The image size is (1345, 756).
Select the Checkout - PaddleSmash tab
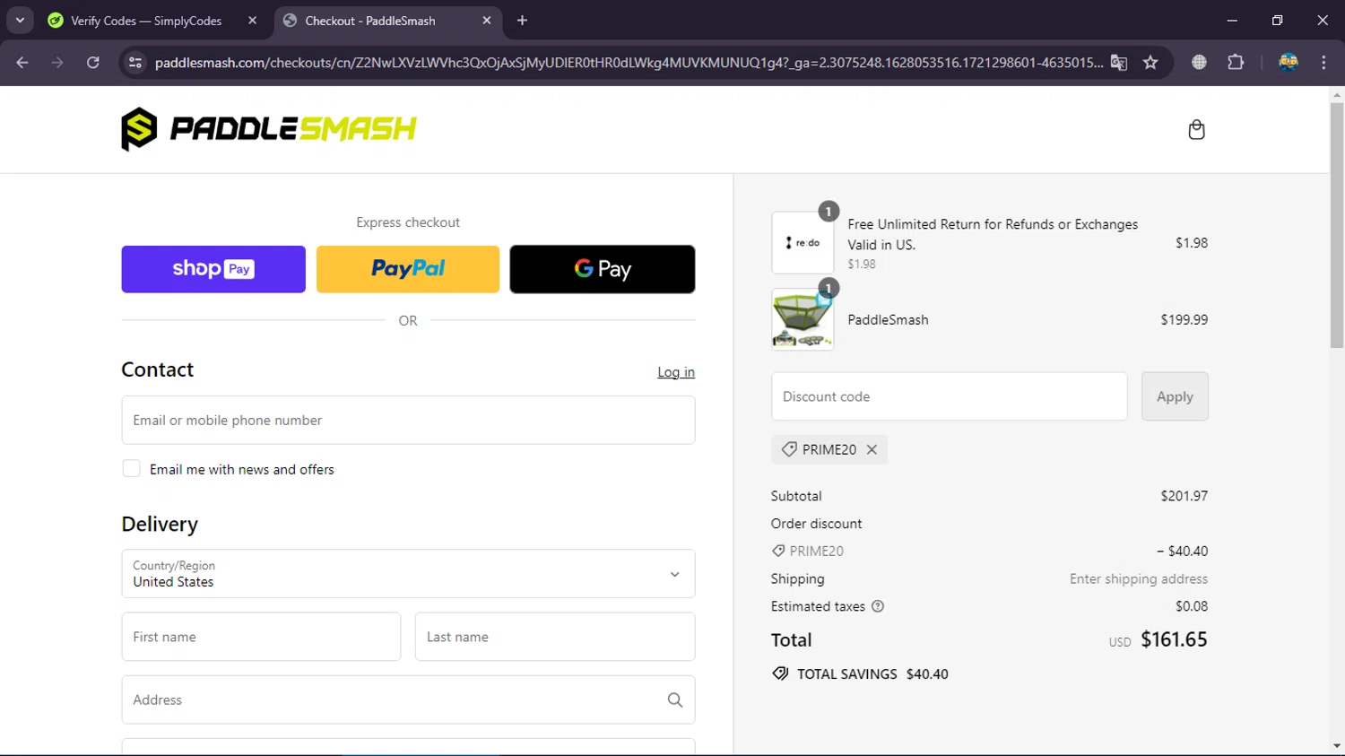point(387,21)
